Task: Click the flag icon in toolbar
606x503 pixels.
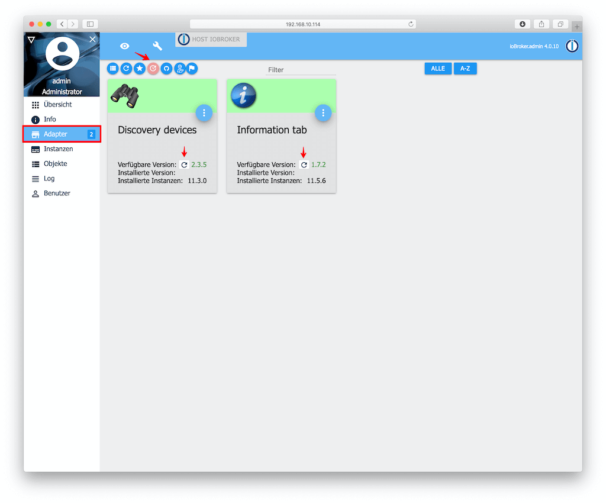Action: (192, 69)
